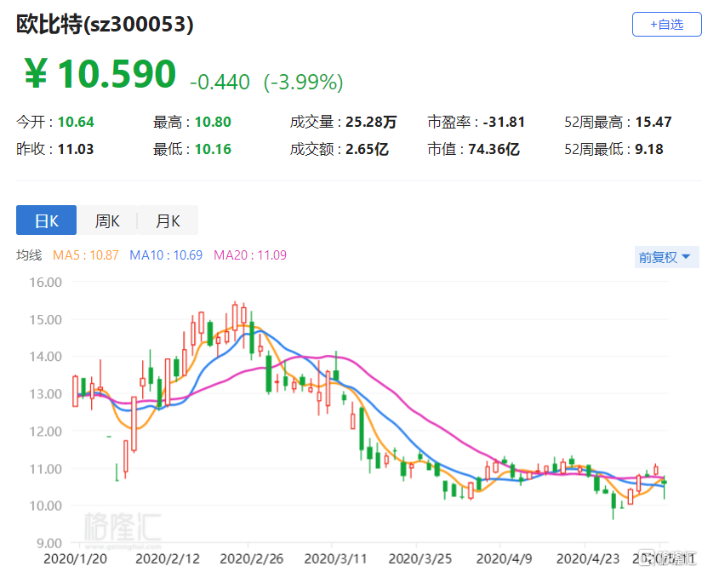Click the price change -0.440
The image size is (702, 572).
point(220,82)
